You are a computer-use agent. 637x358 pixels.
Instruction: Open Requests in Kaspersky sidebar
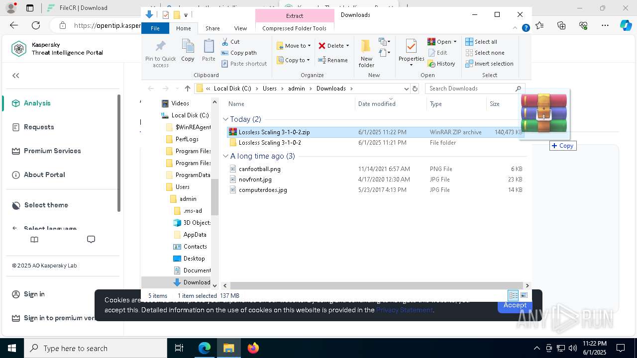[38, 127]
